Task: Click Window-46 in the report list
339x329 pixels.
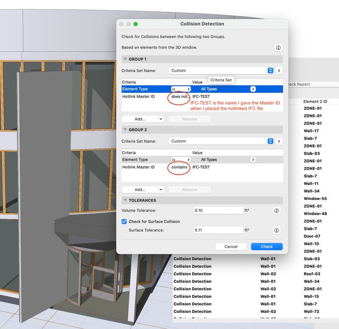Action: 315,214
